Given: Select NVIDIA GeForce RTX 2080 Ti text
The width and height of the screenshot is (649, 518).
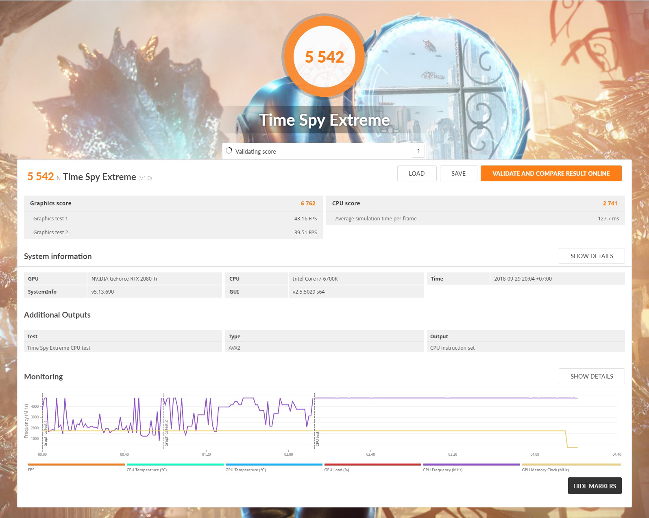Looking at the screenshot, I should pyautogui.click(x=124, y=279).
